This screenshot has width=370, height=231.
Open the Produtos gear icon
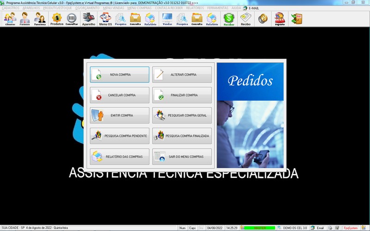[x=57, y=19]
